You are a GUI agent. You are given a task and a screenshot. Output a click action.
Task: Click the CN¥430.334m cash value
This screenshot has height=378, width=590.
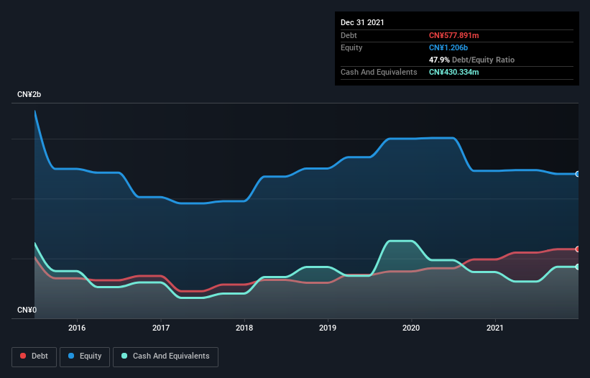pyautogui.click(x=453, y=72)
